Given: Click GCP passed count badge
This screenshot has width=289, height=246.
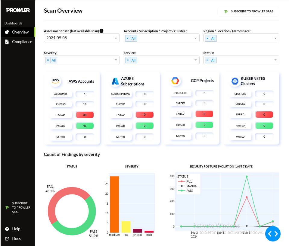Looking at the screenshot, I should click(204, 125).
